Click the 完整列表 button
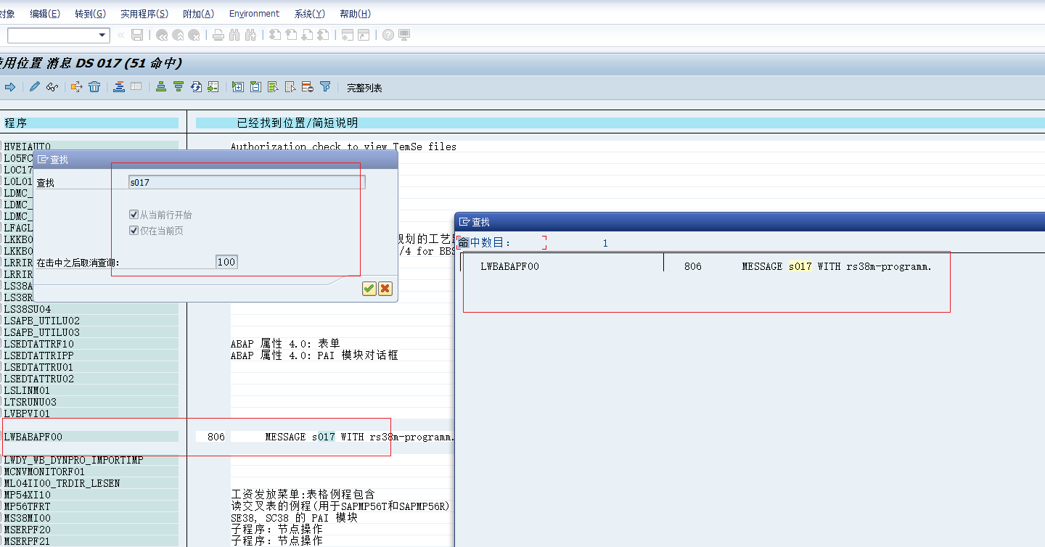 point(364,88)
